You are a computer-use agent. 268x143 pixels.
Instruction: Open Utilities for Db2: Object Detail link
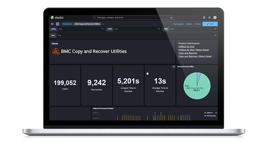[x=193, y=50]
